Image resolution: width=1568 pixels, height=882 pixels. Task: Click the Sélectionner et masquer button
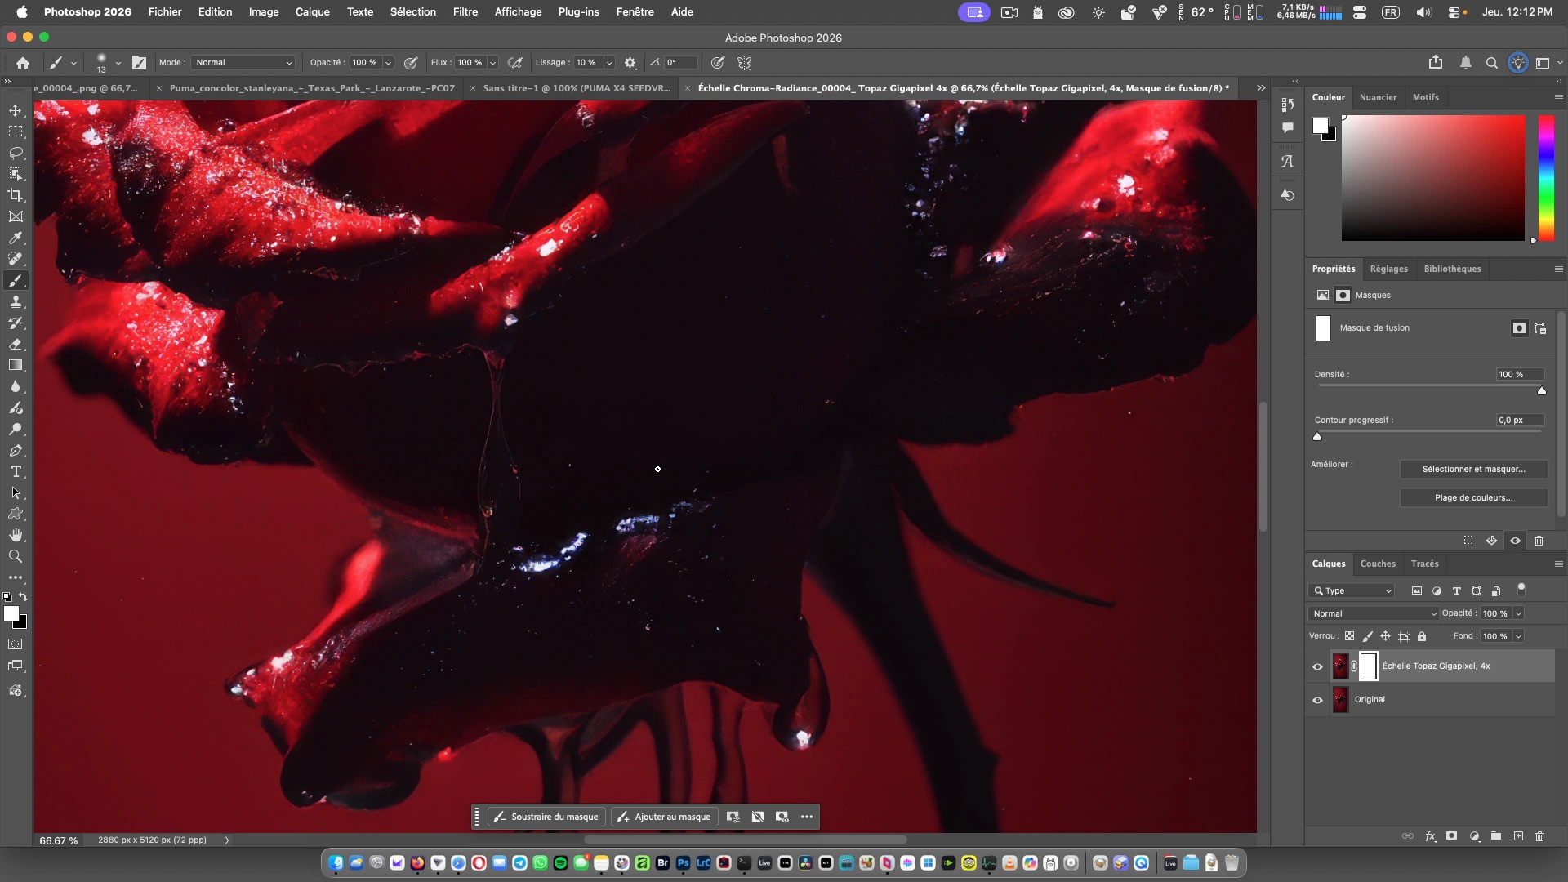1473,469
